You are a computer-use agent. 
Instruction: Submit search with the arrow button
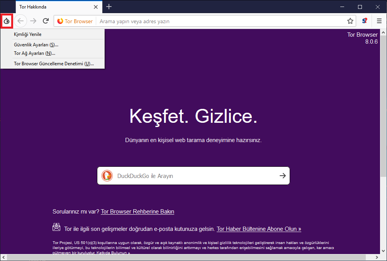pyautogui.click(x=283, y=176)
